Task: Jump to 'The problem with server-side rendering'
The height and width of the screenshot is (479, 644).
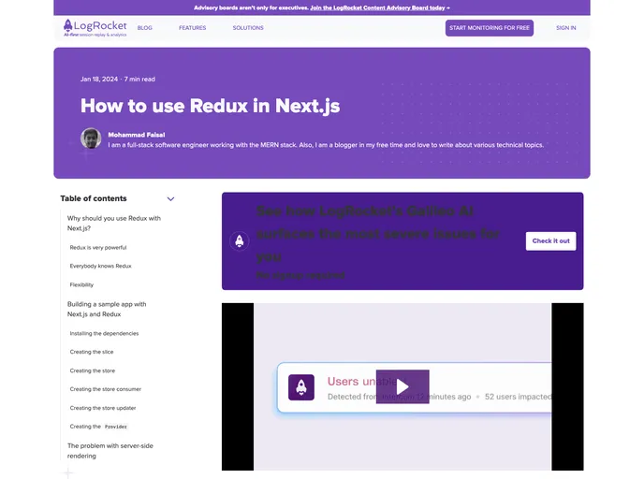Action: pos(110,451)
